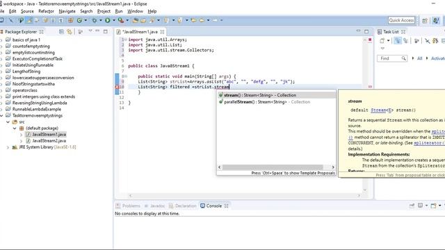Click the Synchronize Changed icon in Task List
Viewport: 445px width, 250px height.
[x=435, y=41]
